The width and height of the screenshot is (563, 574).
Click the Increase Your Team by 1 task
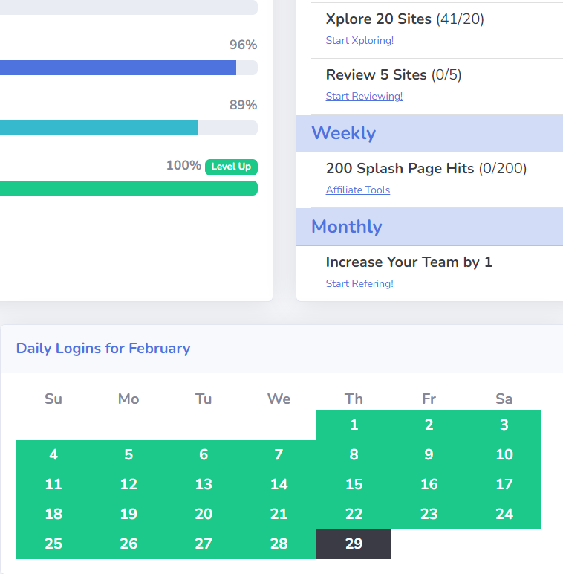click(409, 262)
